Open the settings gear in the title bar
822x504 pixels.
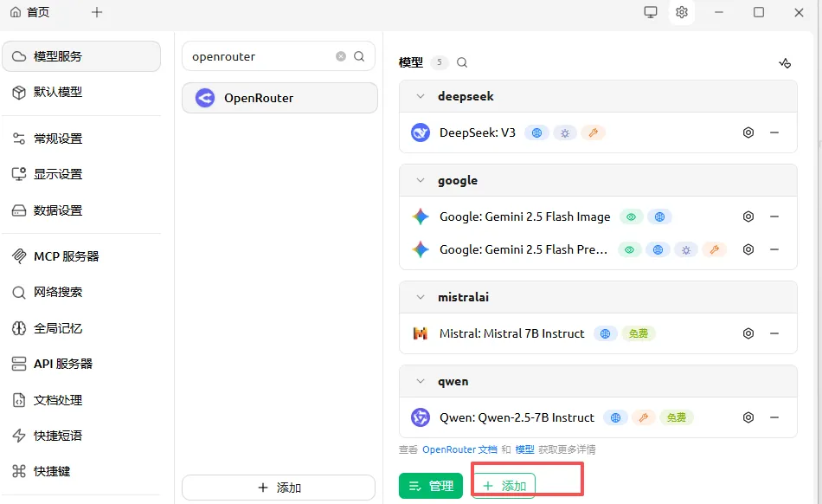(682, 12)
